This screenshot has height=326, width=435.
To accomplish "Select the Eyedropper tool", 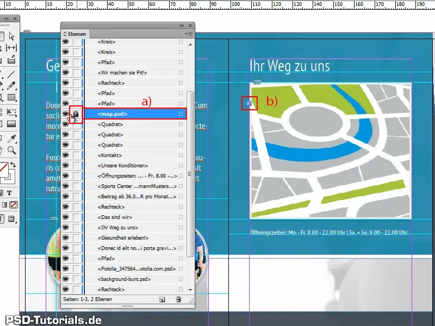I will [x=11, y=139].
